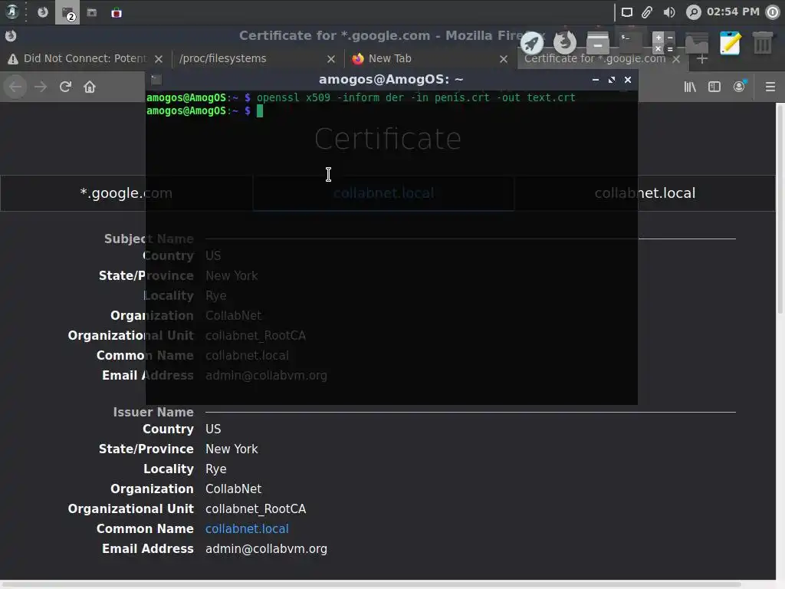
Task: Reload the current Firefox page
Action: click(x=65, y=87)
